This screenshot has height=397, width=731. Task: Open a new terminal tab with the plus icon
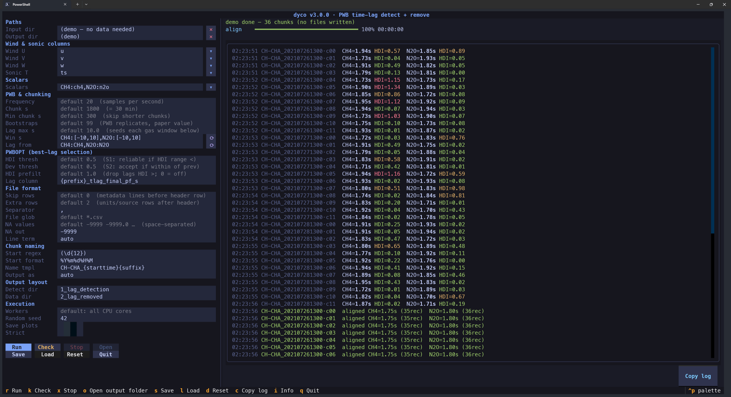[x=77, y=5]
